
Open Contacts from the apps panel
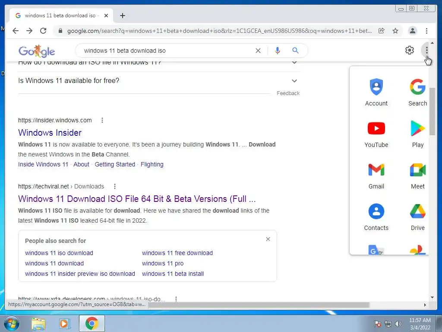[x=376, y=217]
